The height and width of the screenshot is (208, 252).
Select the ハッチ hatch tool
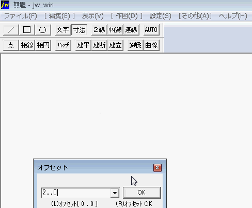pyautogui.click(x=63, y=45)
